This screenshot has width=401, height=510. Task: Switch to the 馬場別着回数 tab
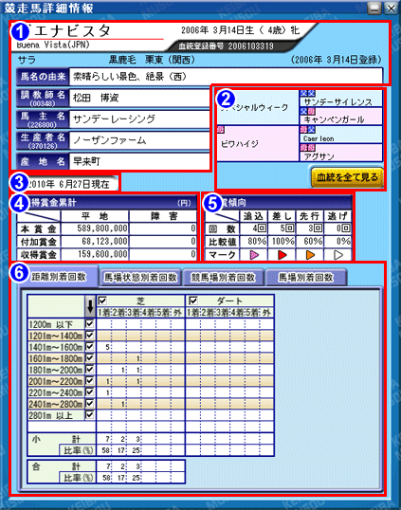(x=305, y=278)
